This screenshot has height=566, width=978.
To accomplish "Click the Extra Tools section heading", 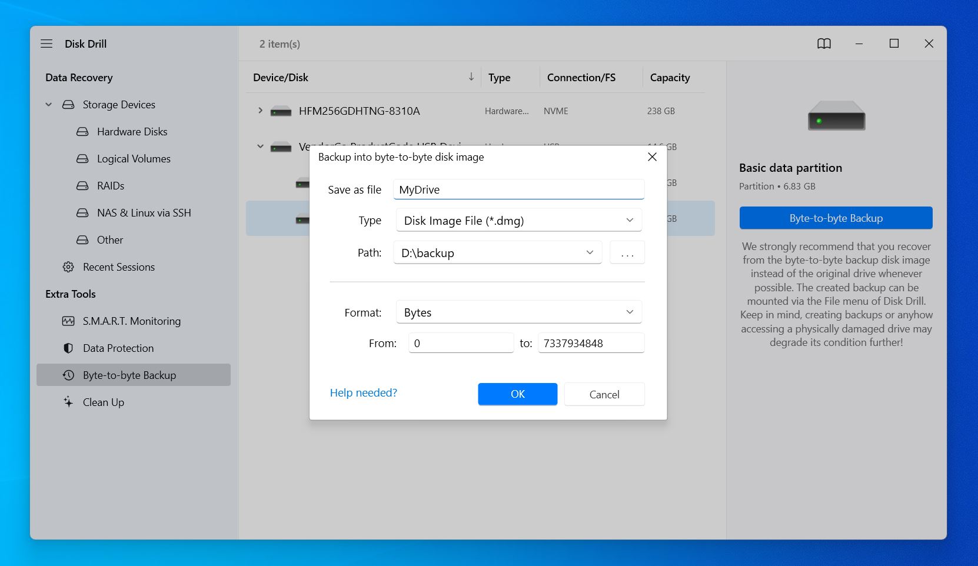I will pos(71,294).
